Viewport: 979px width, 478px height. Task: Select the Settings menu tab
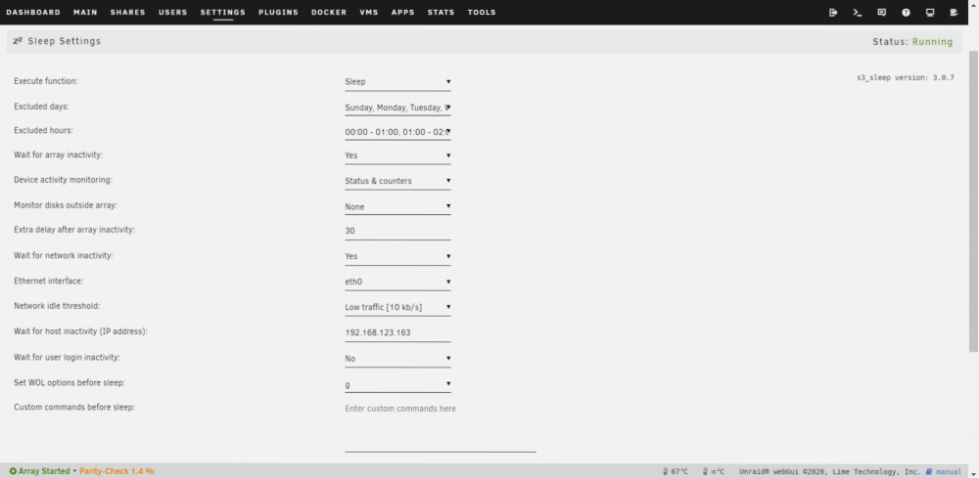(223, 13)
